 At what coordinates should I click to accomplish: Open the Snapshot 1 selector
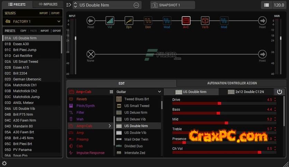click(173, 5)
